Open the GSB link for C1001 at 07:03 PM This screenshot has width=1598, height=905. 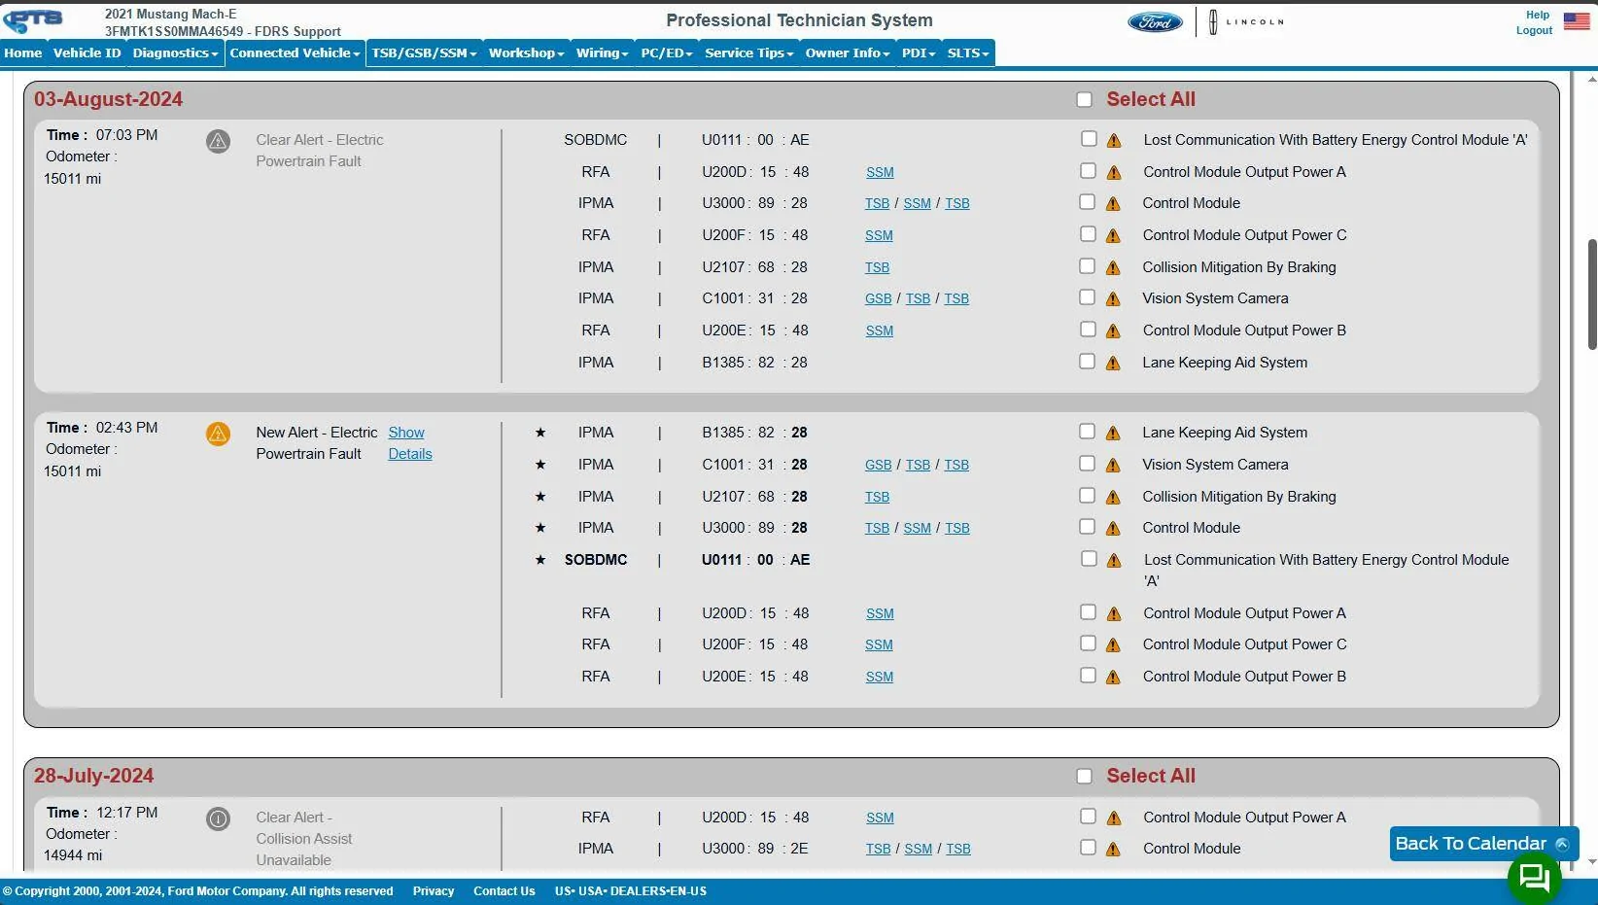click(x=878, y=299)
